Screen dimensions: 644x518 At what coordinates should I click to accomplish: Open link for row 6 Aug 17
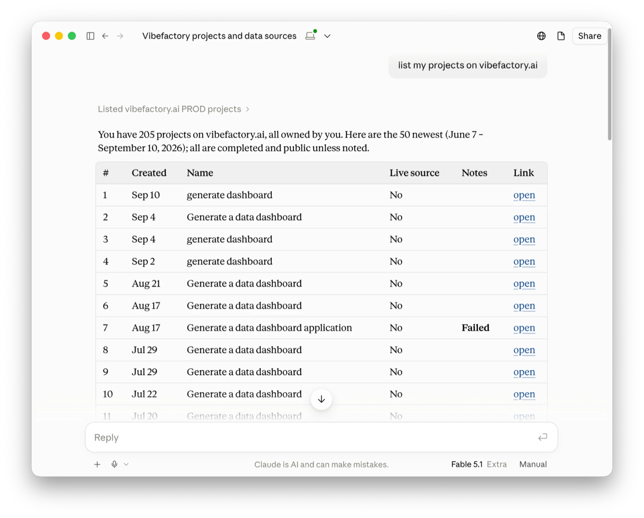pyautogui.click(x=524, y=305)
